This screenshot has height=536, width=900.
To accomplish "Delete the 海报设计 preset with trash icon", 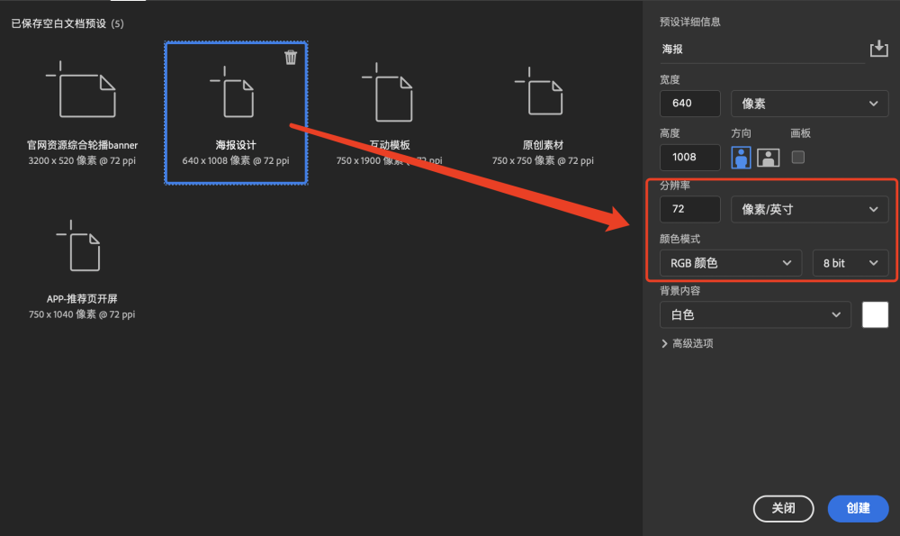I will (x=291, y=58).
